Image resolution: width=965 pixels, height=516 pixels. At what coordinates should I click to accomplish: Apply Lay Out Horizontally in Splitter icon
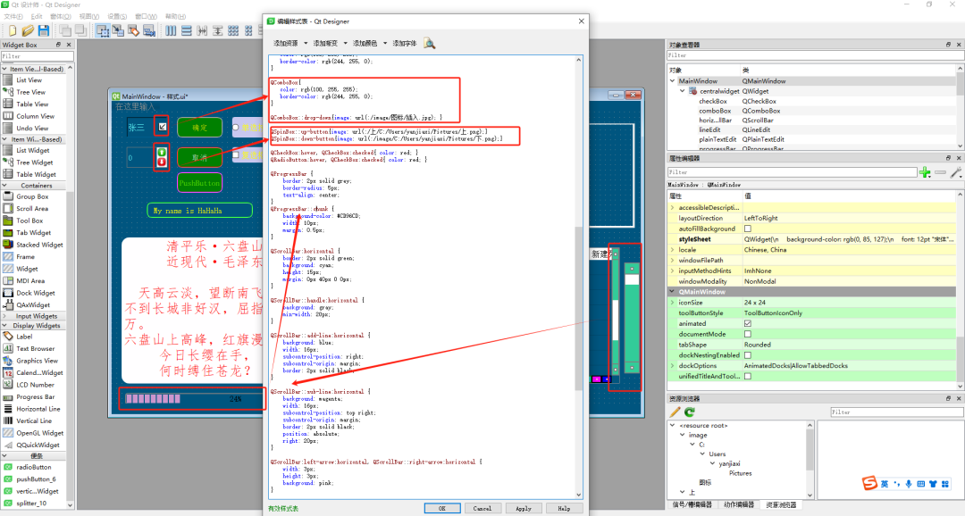[x=202, y=30]
